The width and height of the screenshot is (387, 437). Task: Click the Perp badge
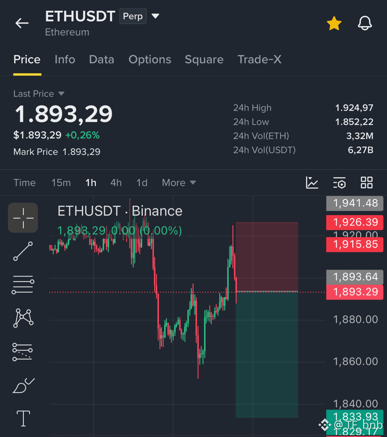(x=133, y=16)
